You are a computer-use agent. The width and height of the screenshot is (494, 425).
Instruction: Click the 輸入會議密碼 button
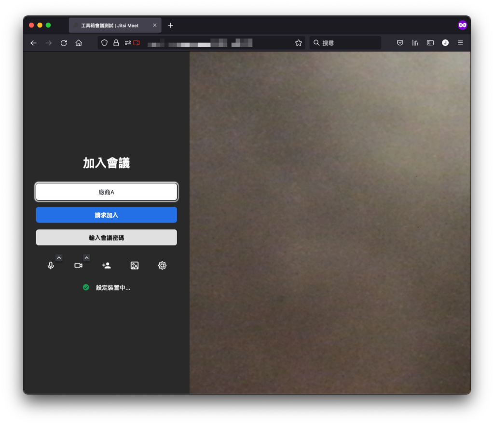tap(107, 238)
